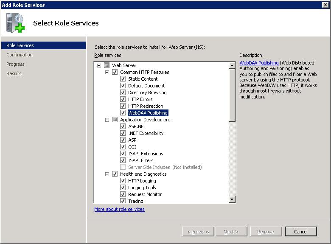This screenshot has width=331, height=244.
Task: Toggle the Directory Browsing checkbox
Action: coord(123,93)
